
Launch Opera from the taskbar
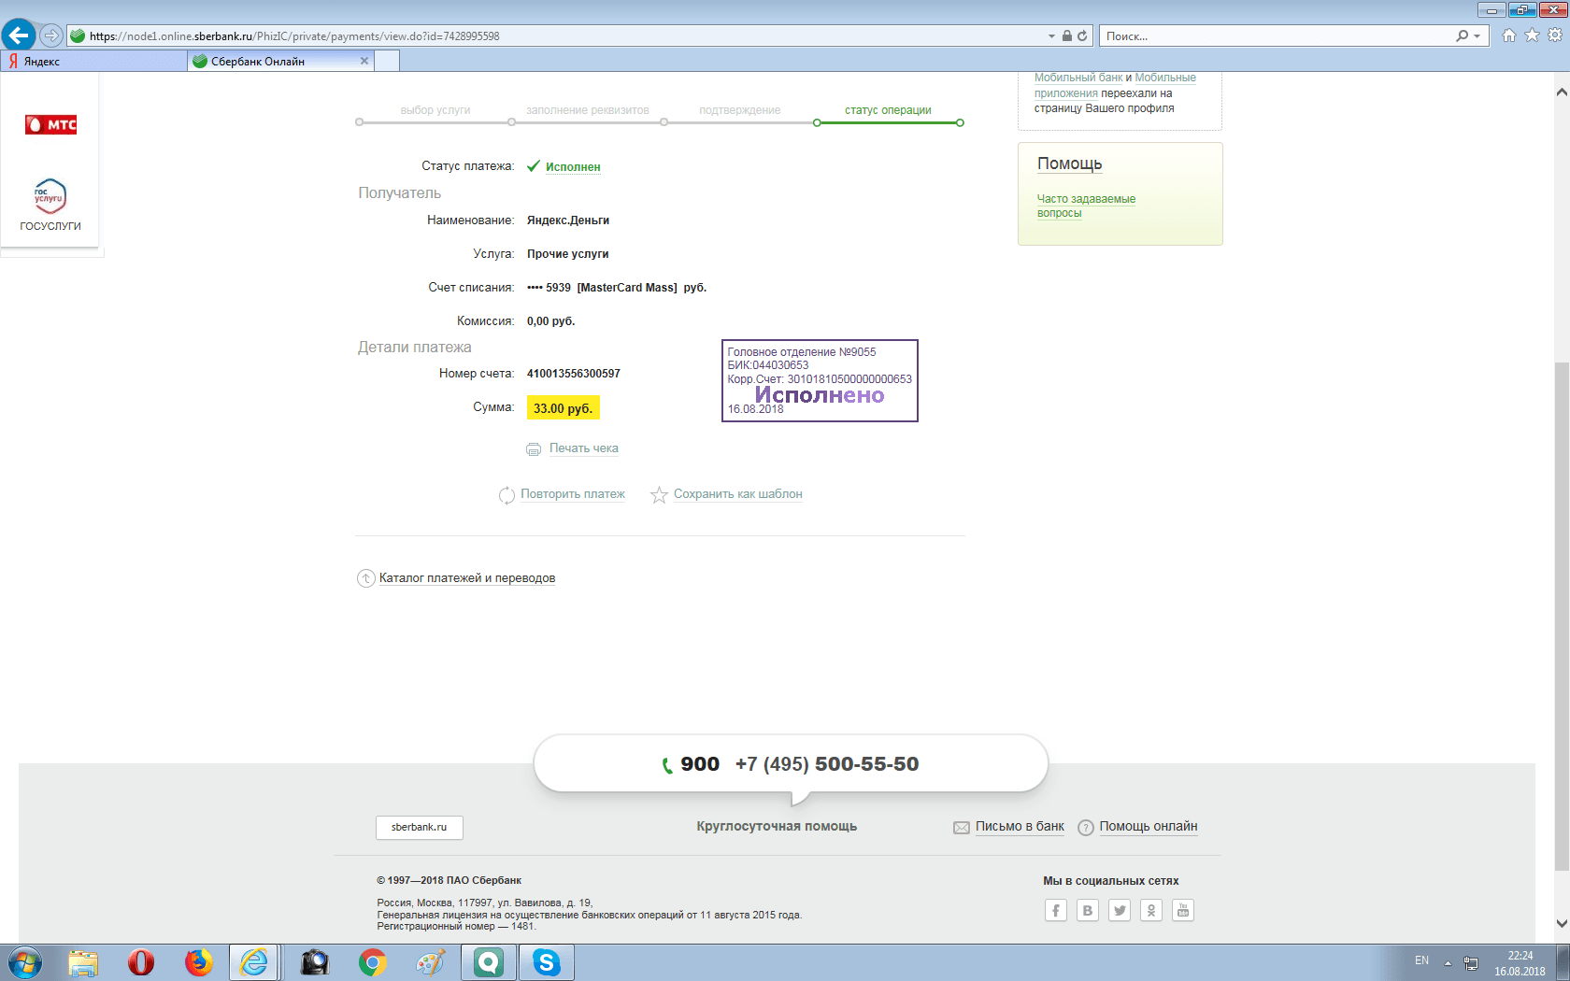(x=141, y=962)
